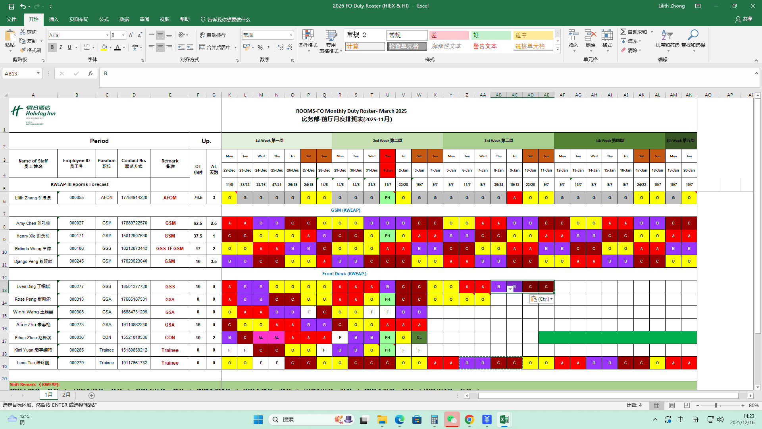
Task: Open the number format dropdown showing 常规
Action: pos(291,35)
